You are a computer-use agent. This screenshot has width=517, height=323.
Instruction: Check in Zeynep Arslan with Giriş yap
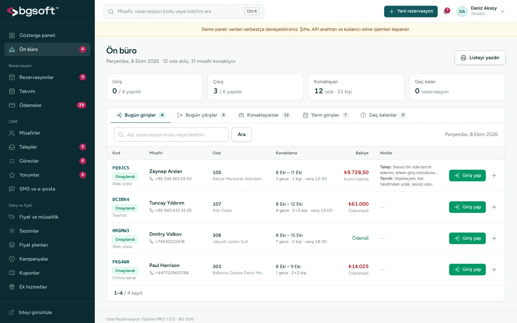coord(467,175)
